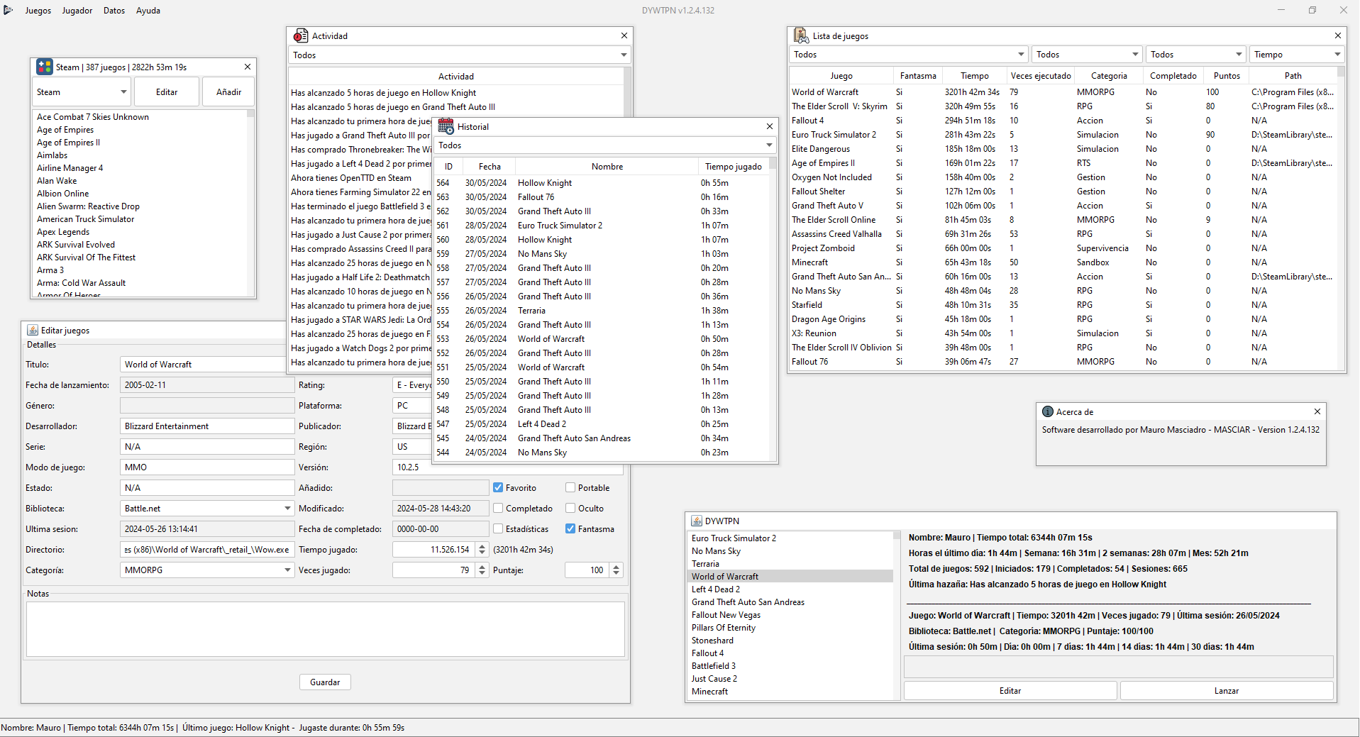The width and height of the screenshot is (1360, 737).
Task: Expand the Categoría MMORPG dropdown
Action: 287,570
